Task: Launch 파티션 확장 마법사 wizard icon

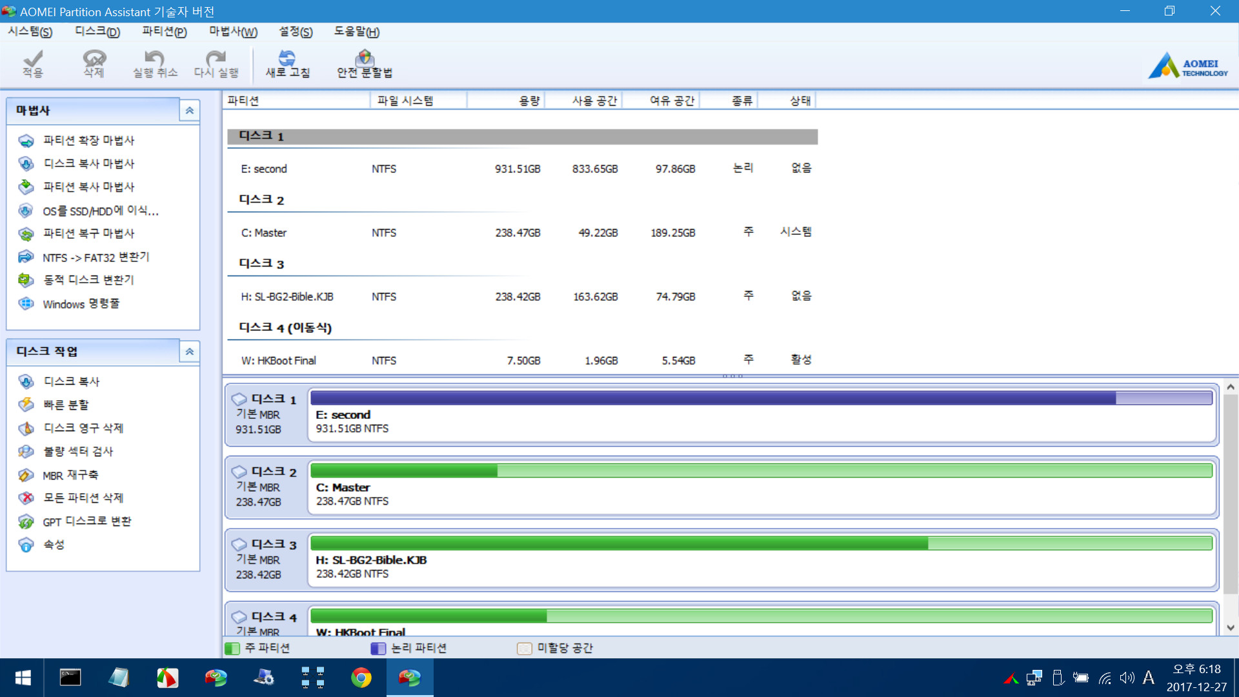Action: (26, 141)
